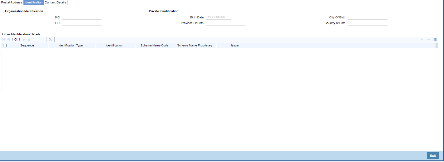
Task: Click the Identification Type column header
Action: click(71, 45)
